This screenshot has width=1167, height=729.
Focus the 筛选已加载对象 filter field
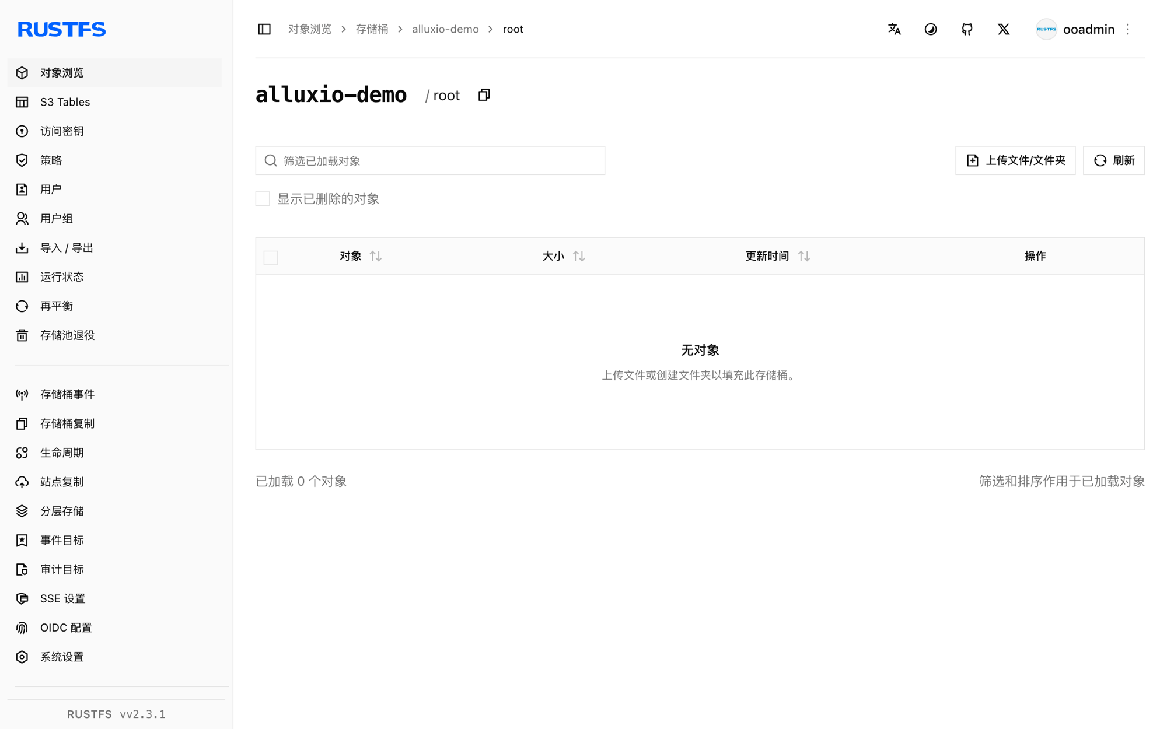(430, 160)
